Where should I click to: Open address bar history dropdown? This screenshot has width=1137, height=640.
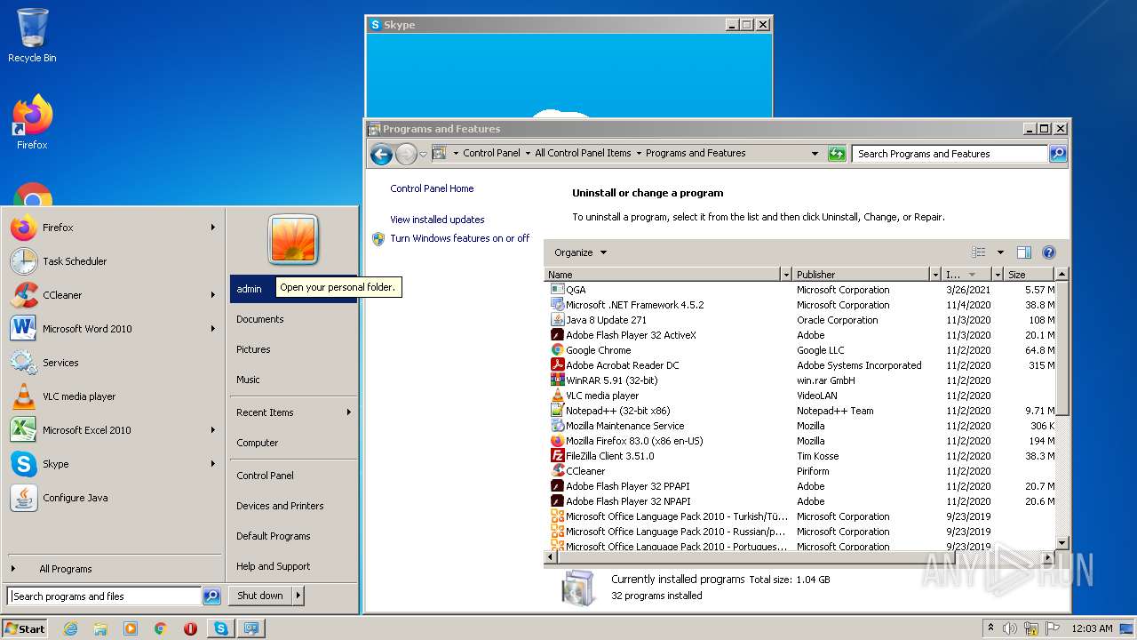(x=815, y=154)
